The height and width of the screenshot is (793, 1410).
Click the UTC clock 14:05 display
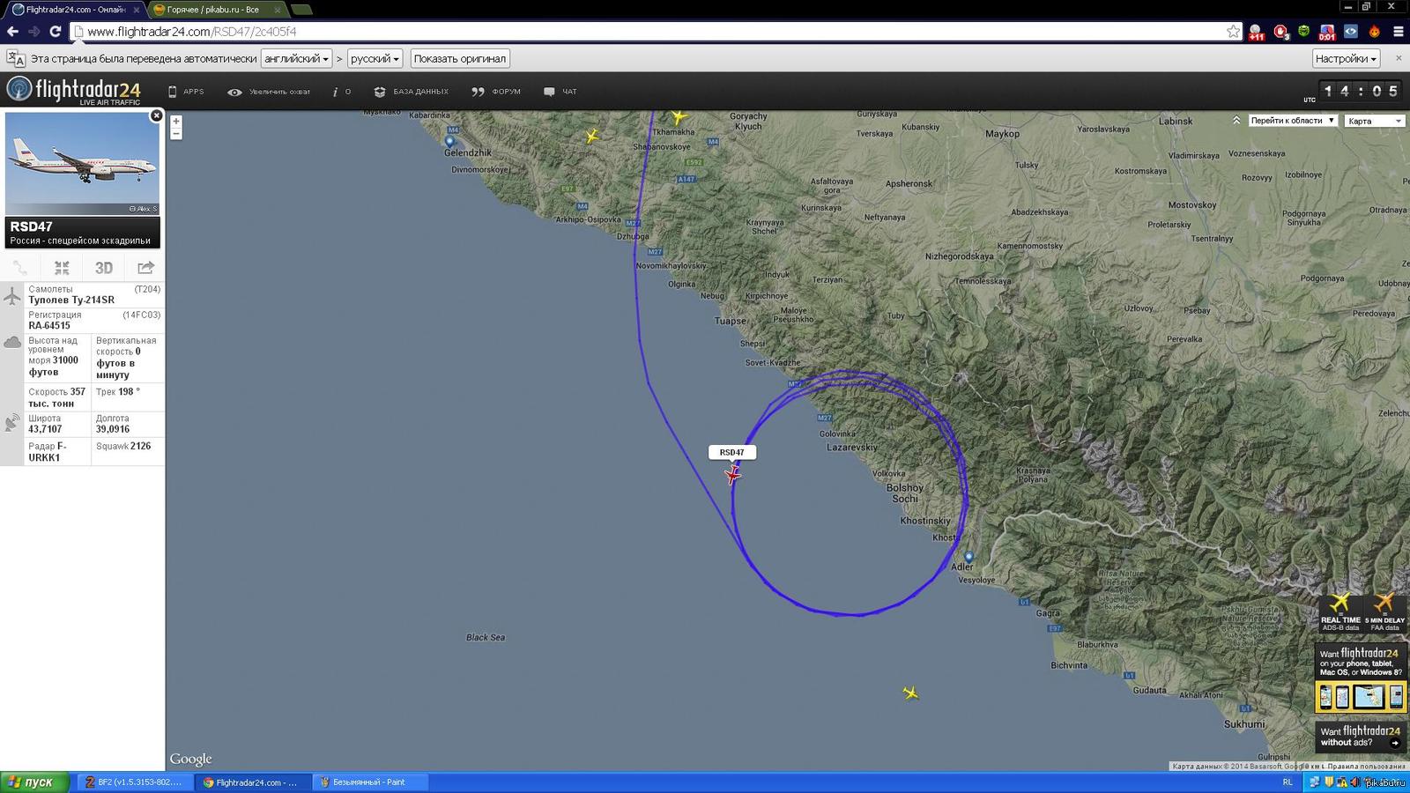coord(1361,91)
